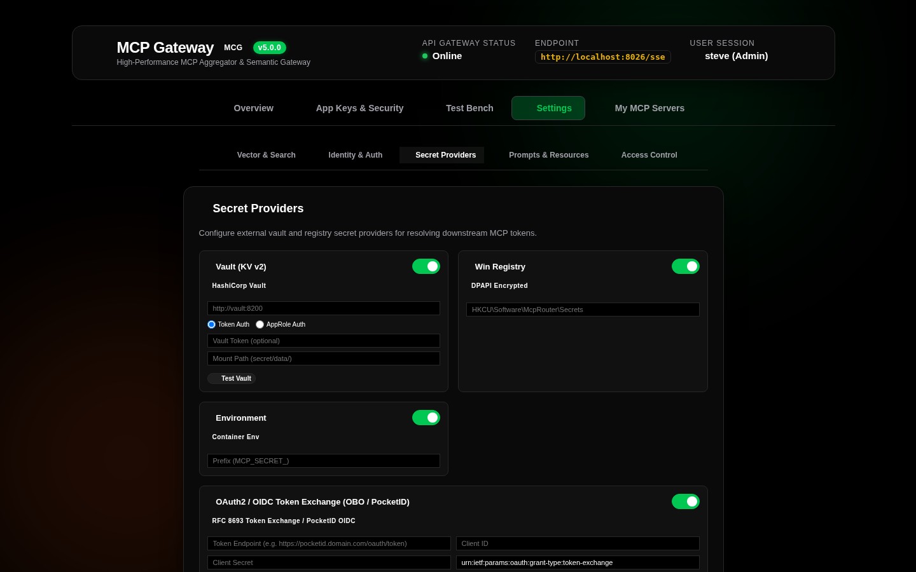Focus the HKCU\Software\McpRouter\Secrets registry path field
The height and width of the screenshot is (572, 916).
[x=583, y=310]
